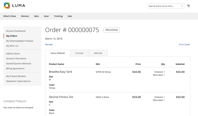Screen dimensions: 198x116
Task: Open the shopping cart icon
Action: point(189,6)
